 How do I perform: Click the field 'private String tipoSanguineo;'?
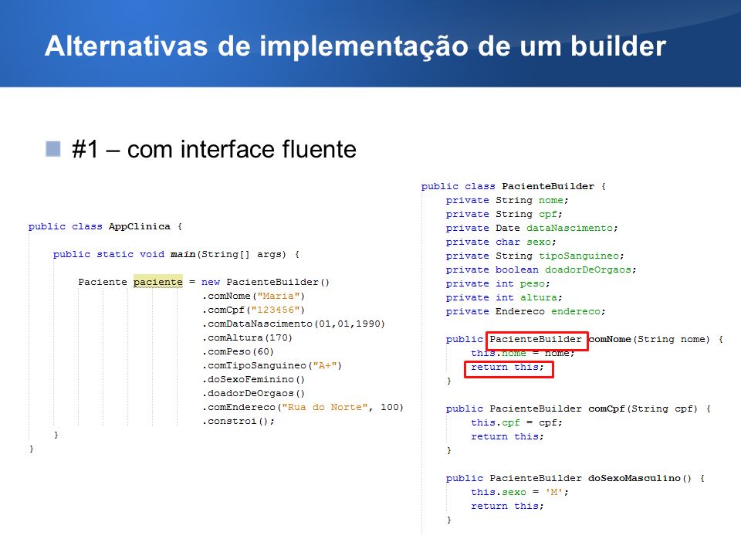[x=535, y=256]
